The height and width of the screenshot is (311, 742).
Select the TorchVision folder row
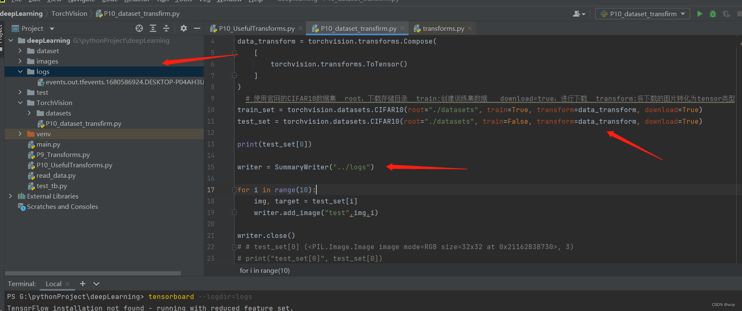coord(104,103)
